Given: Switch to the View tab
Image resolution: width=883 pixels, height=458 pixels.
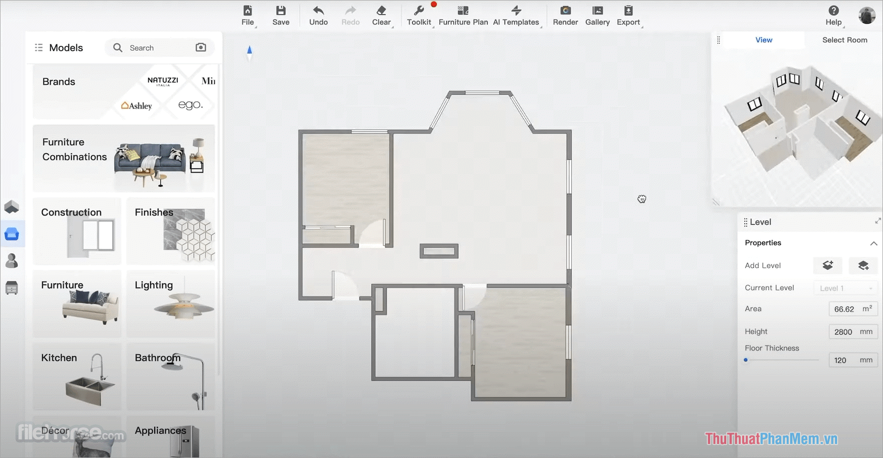Looking at the screenshot, I should pyautogui.click(x=764, y=40).
